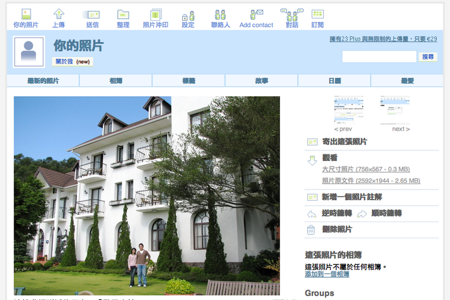Screen dimensions: 450x300
Task: Switch to the 最愛 tab
Action: click(407, 81)
